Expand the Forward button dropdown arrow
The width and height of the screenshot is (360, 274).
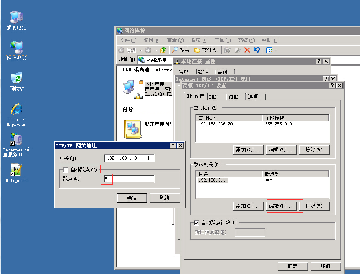tap(156, 50)
